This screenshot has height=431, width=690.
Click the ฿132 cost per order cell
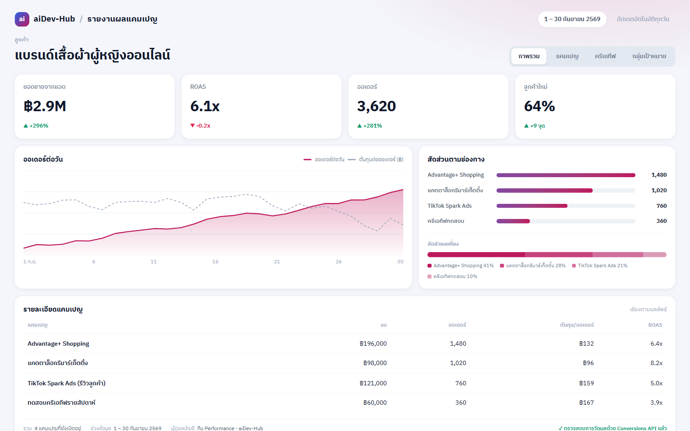[586, 344]
